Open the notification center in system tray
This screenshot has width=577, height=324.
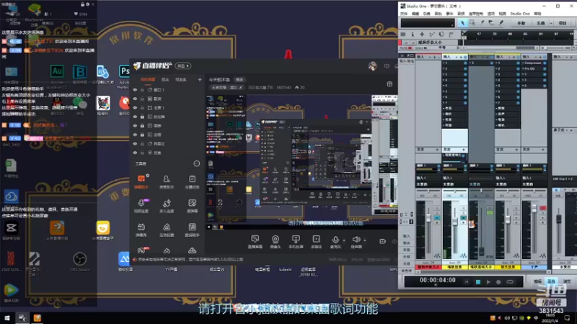coord(568,318)
